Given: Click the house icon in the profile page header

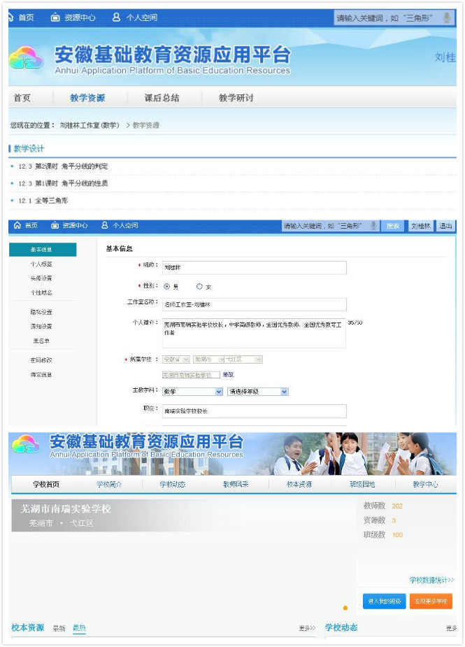Looking at the screenshot, I should [17, 226].
